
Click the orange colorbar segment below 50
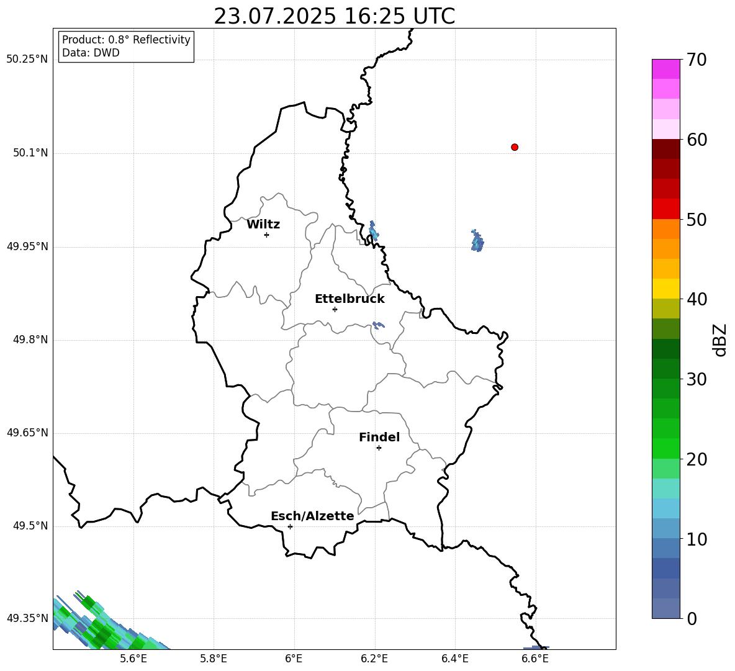[665, 228]
